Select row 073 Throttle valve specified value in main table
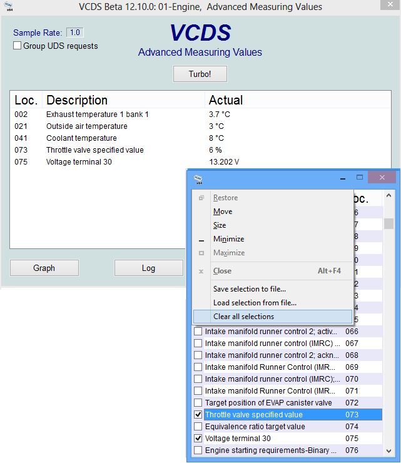The width and height of the screenshot is (401, 463). 200,150
